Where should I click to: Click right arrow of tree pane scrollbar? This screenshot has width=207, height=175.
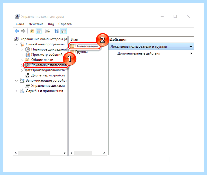(65, 153)
